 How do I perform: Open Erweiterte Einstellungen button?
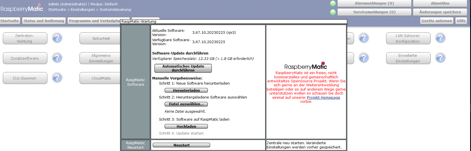click(408, 58)
